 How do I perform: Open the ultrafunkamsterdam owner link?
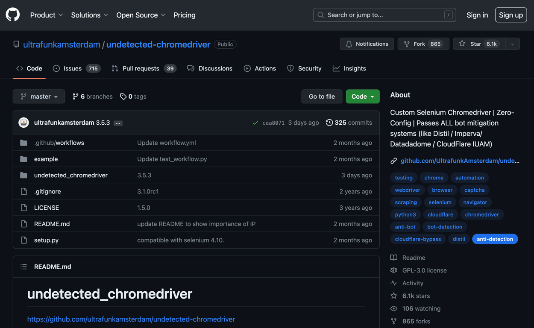[x=62, y=44]
